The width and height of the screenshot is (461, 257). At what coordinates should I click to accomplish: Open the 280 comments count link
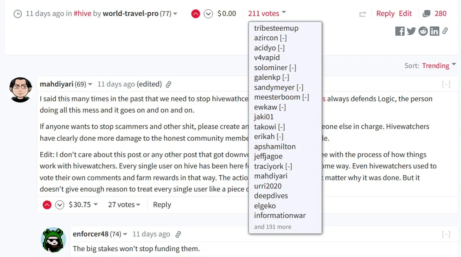point(440,13)
